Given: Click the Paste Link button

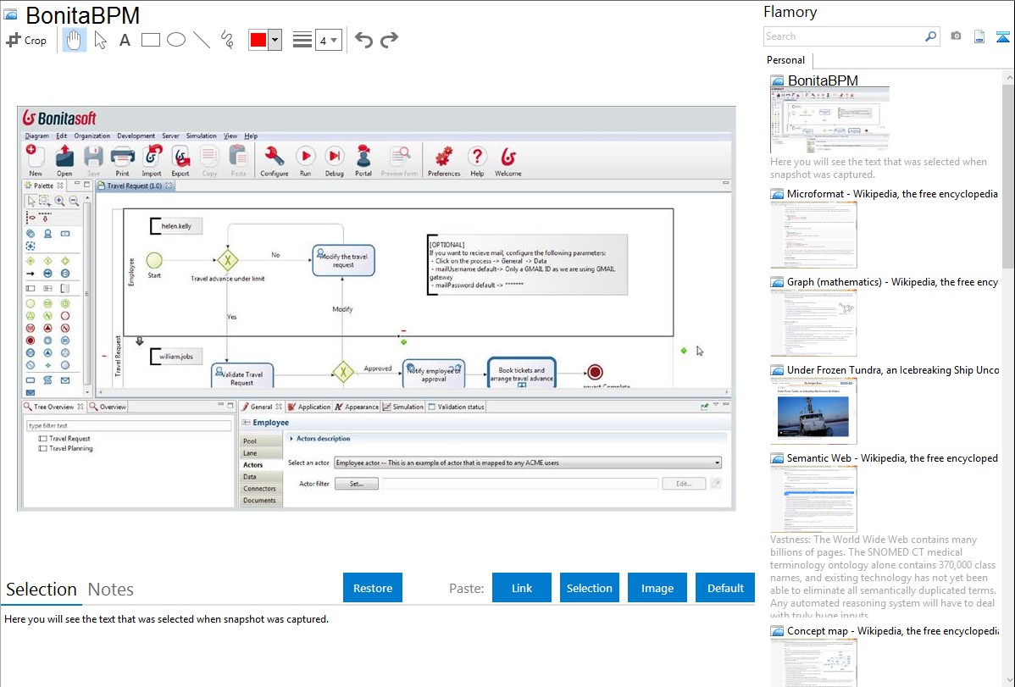Looking at the screenshot, I should 522,588.
